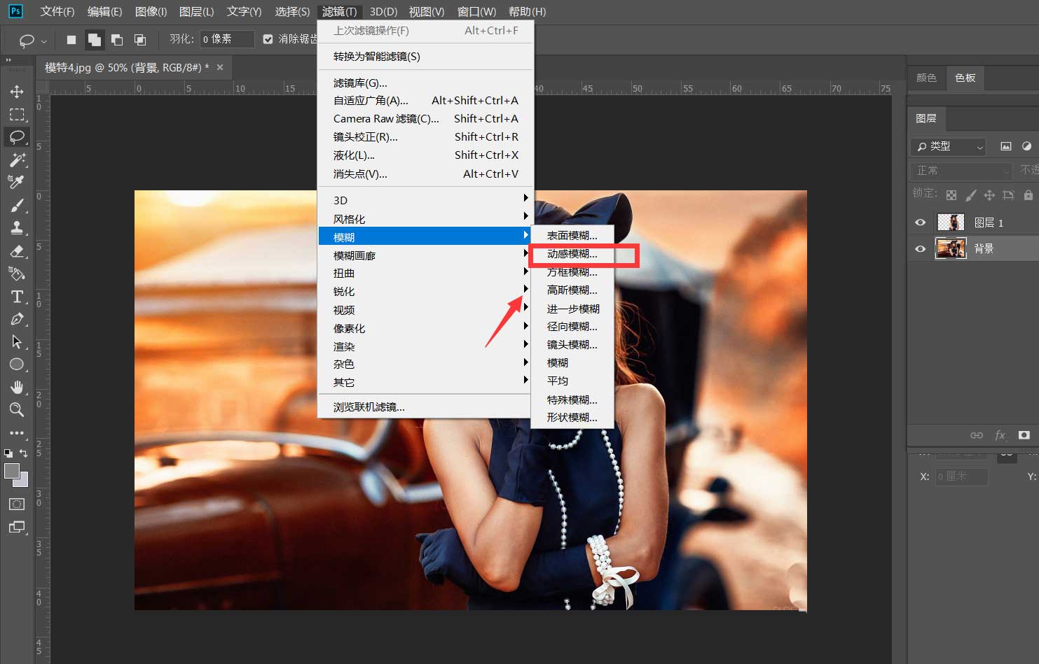This screenshot has height=664, width=1039.
Task: Choose 径向模糊 from blur submenu
Action: point(572,326)
